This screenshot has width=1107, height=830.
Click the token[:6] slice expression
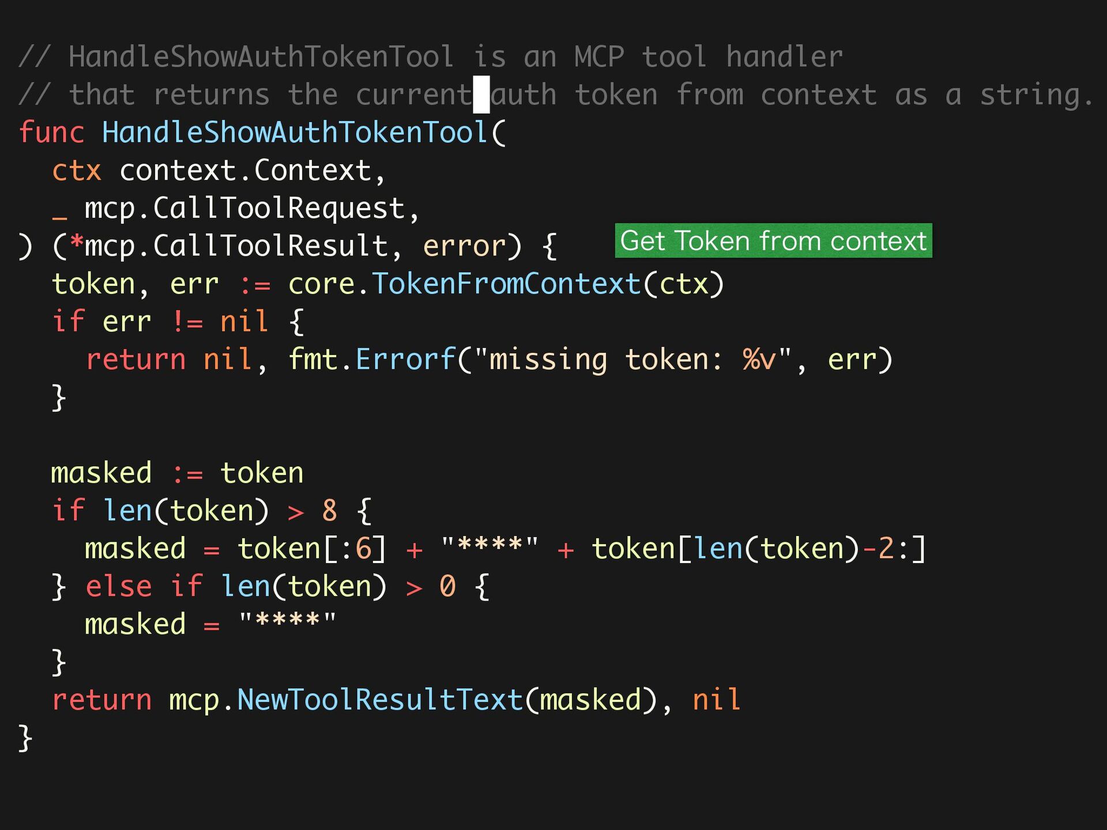[312, 548]
